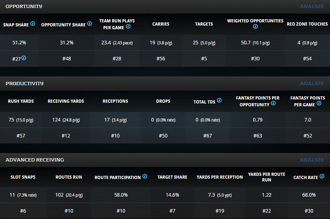This screenshot has width=330, height=219.
Task: Open Analyze link for Productivity section
Action: (x=312, y=84)
